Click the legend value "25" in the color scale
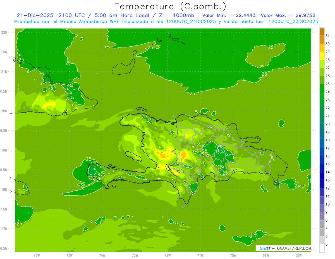 click(x=328, y=84)
